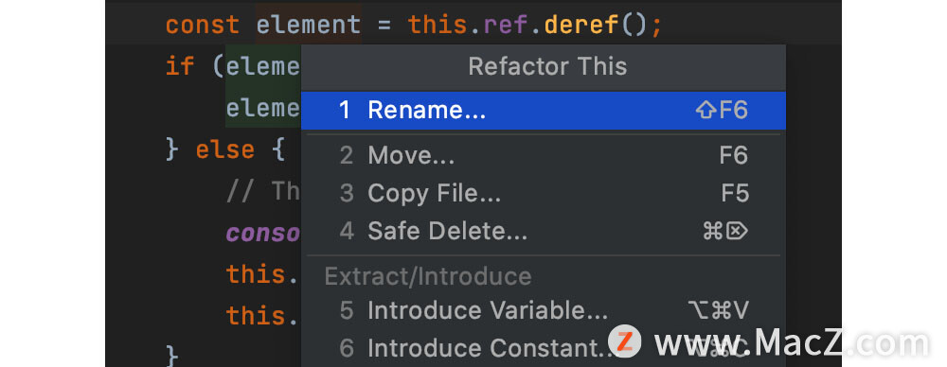Click the const keyword
Viewport: 947px width, 367px height.
click(203, 26)
